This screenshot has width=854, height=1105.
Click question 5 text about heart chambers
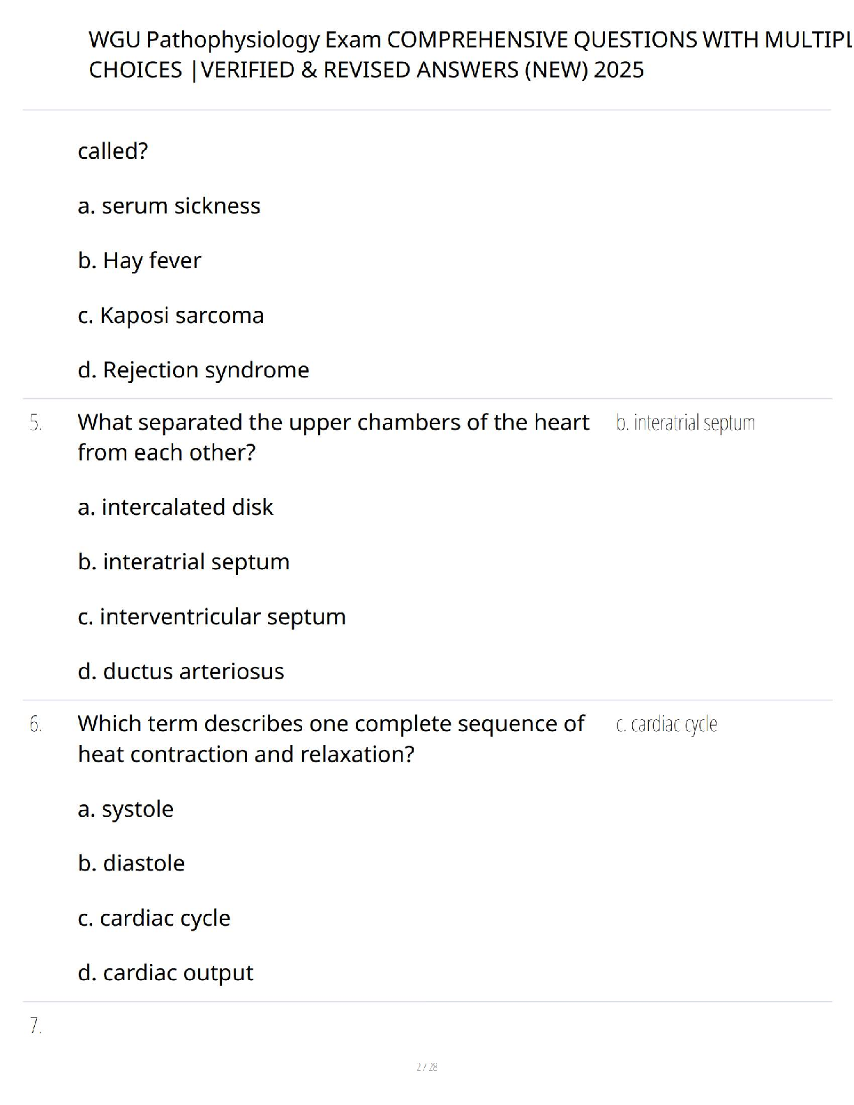tap(334, 437)
